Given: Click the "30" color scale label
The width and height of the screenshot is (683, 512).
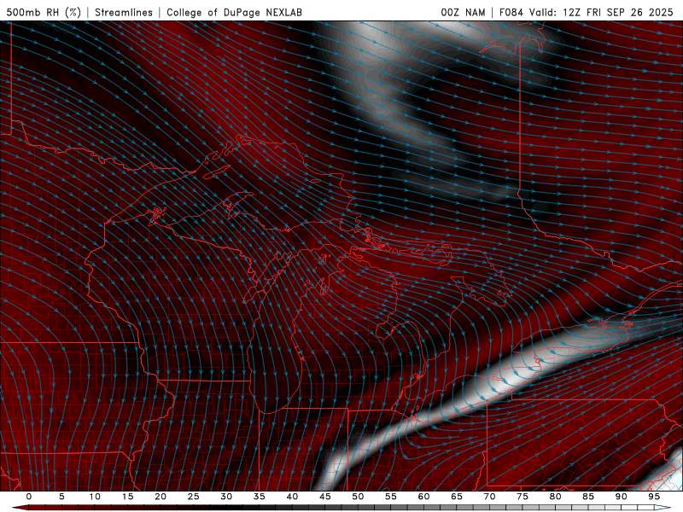Looking at the screenshot, I should click(226, 497).
